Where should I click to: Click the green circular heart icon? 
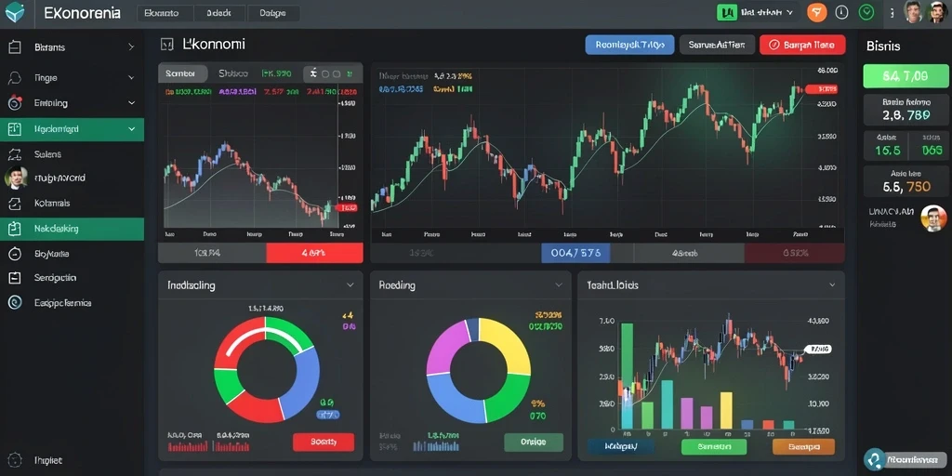(866, 12)
